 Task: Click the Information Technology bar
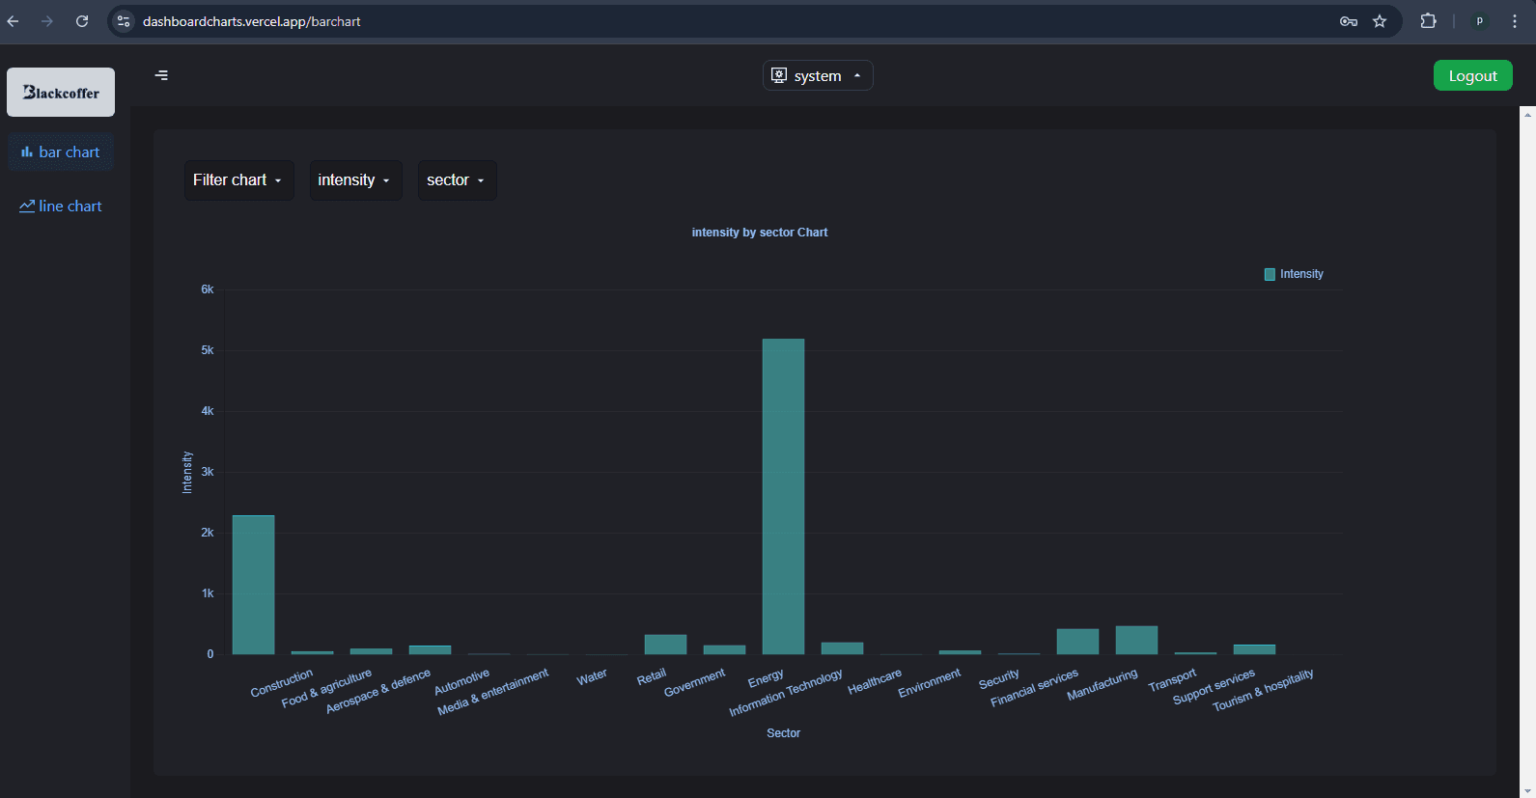(842, 648)
